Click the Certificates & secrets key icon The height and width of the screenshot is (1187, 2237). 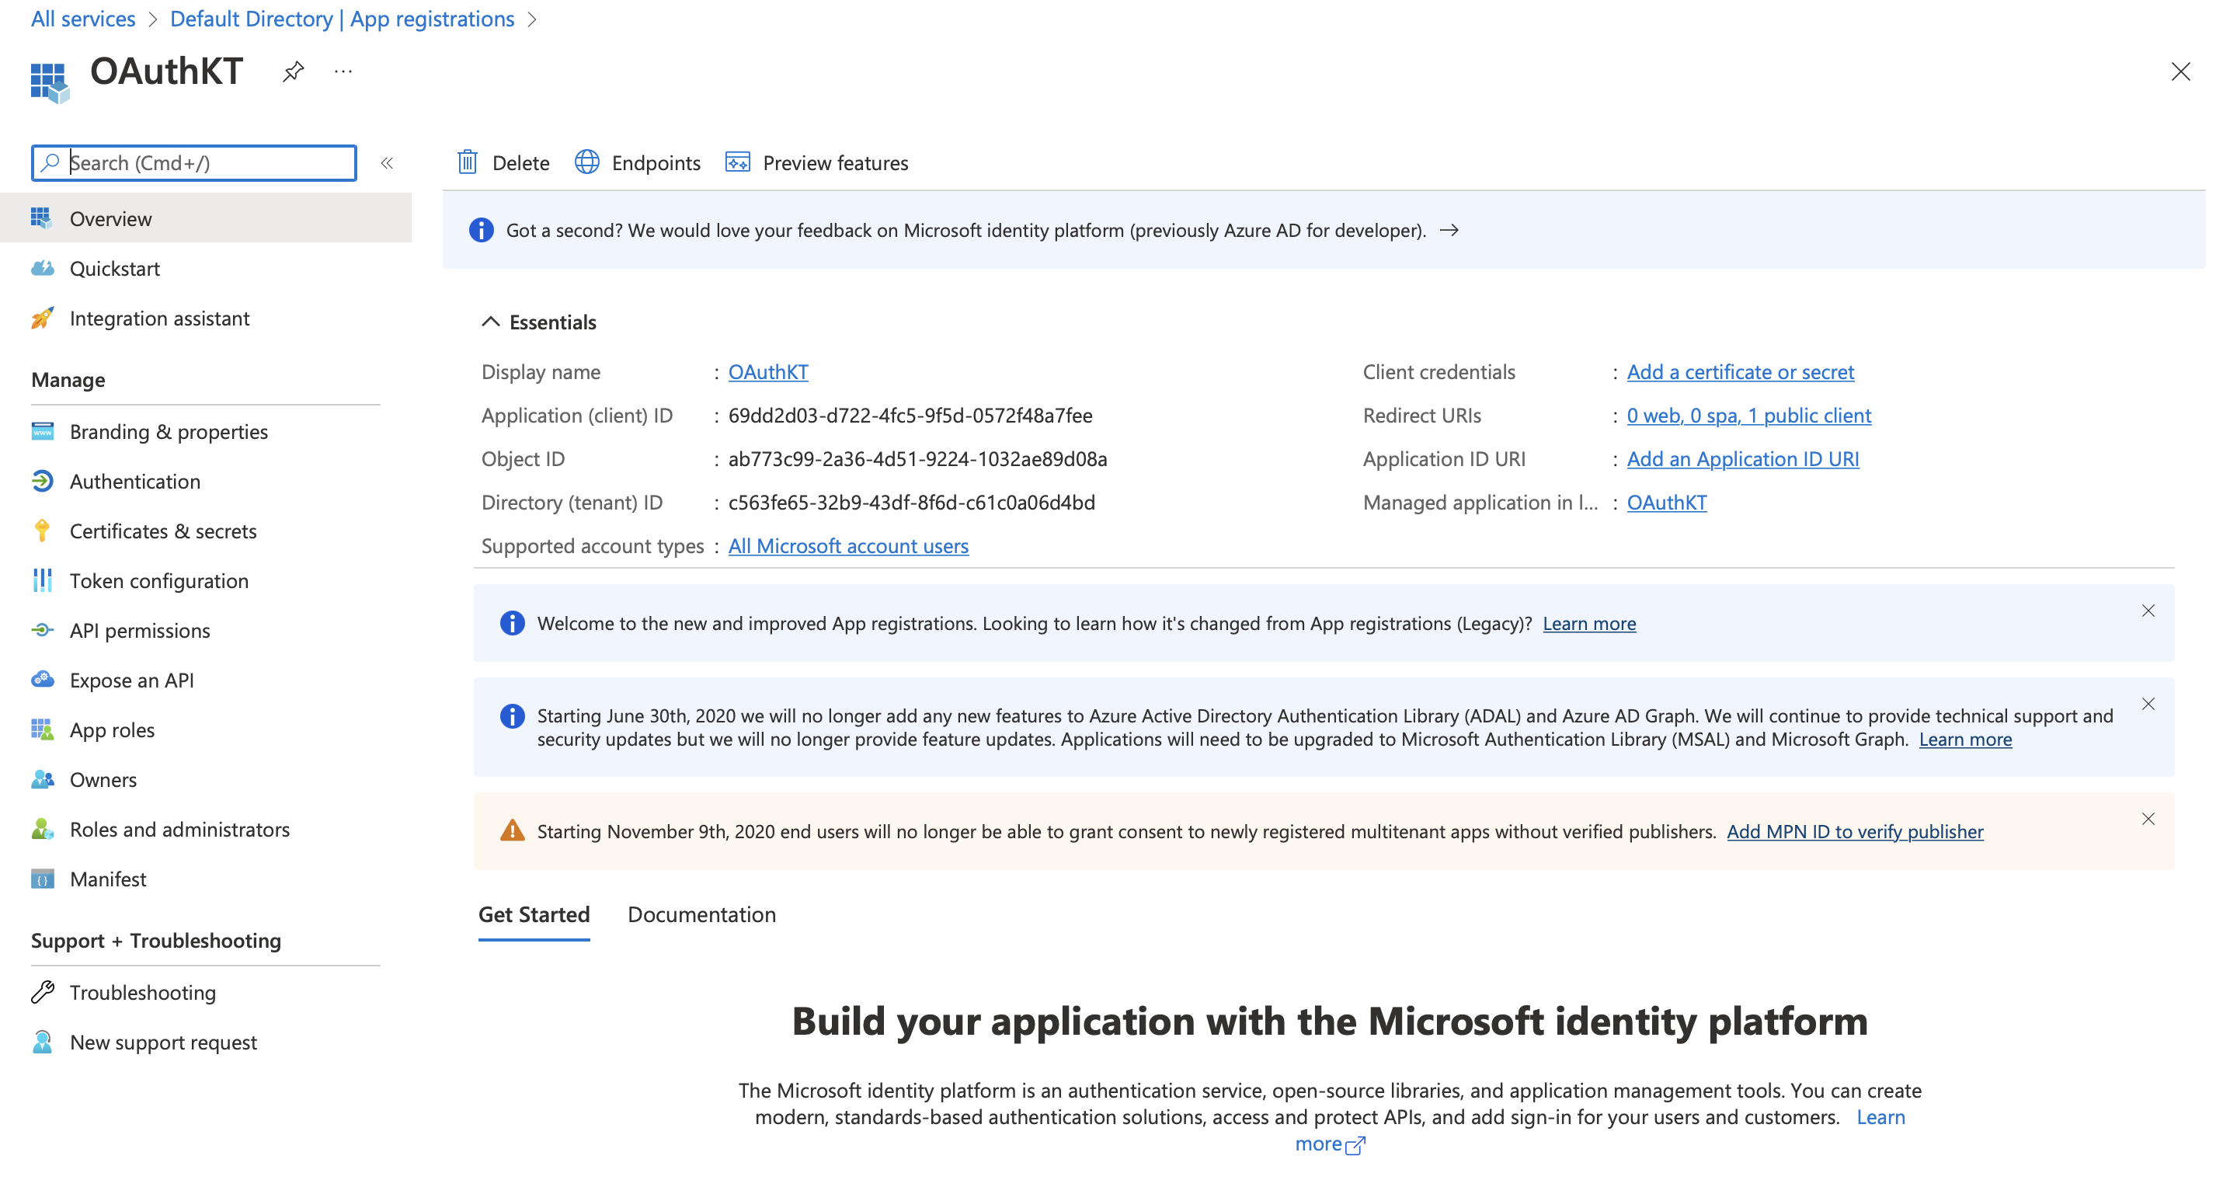[42, 531]
